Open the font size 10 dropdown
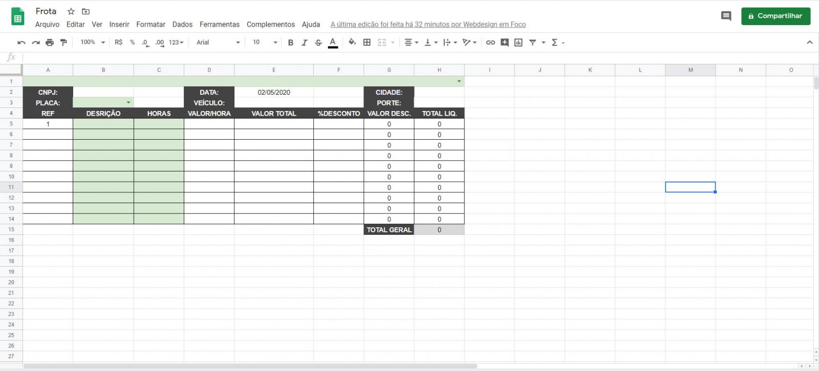 265,42
